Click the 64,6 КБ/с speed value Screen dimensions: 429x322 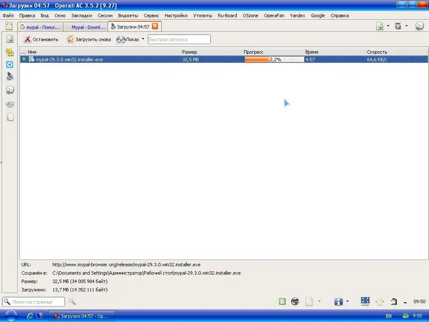[x=377, y=60]
